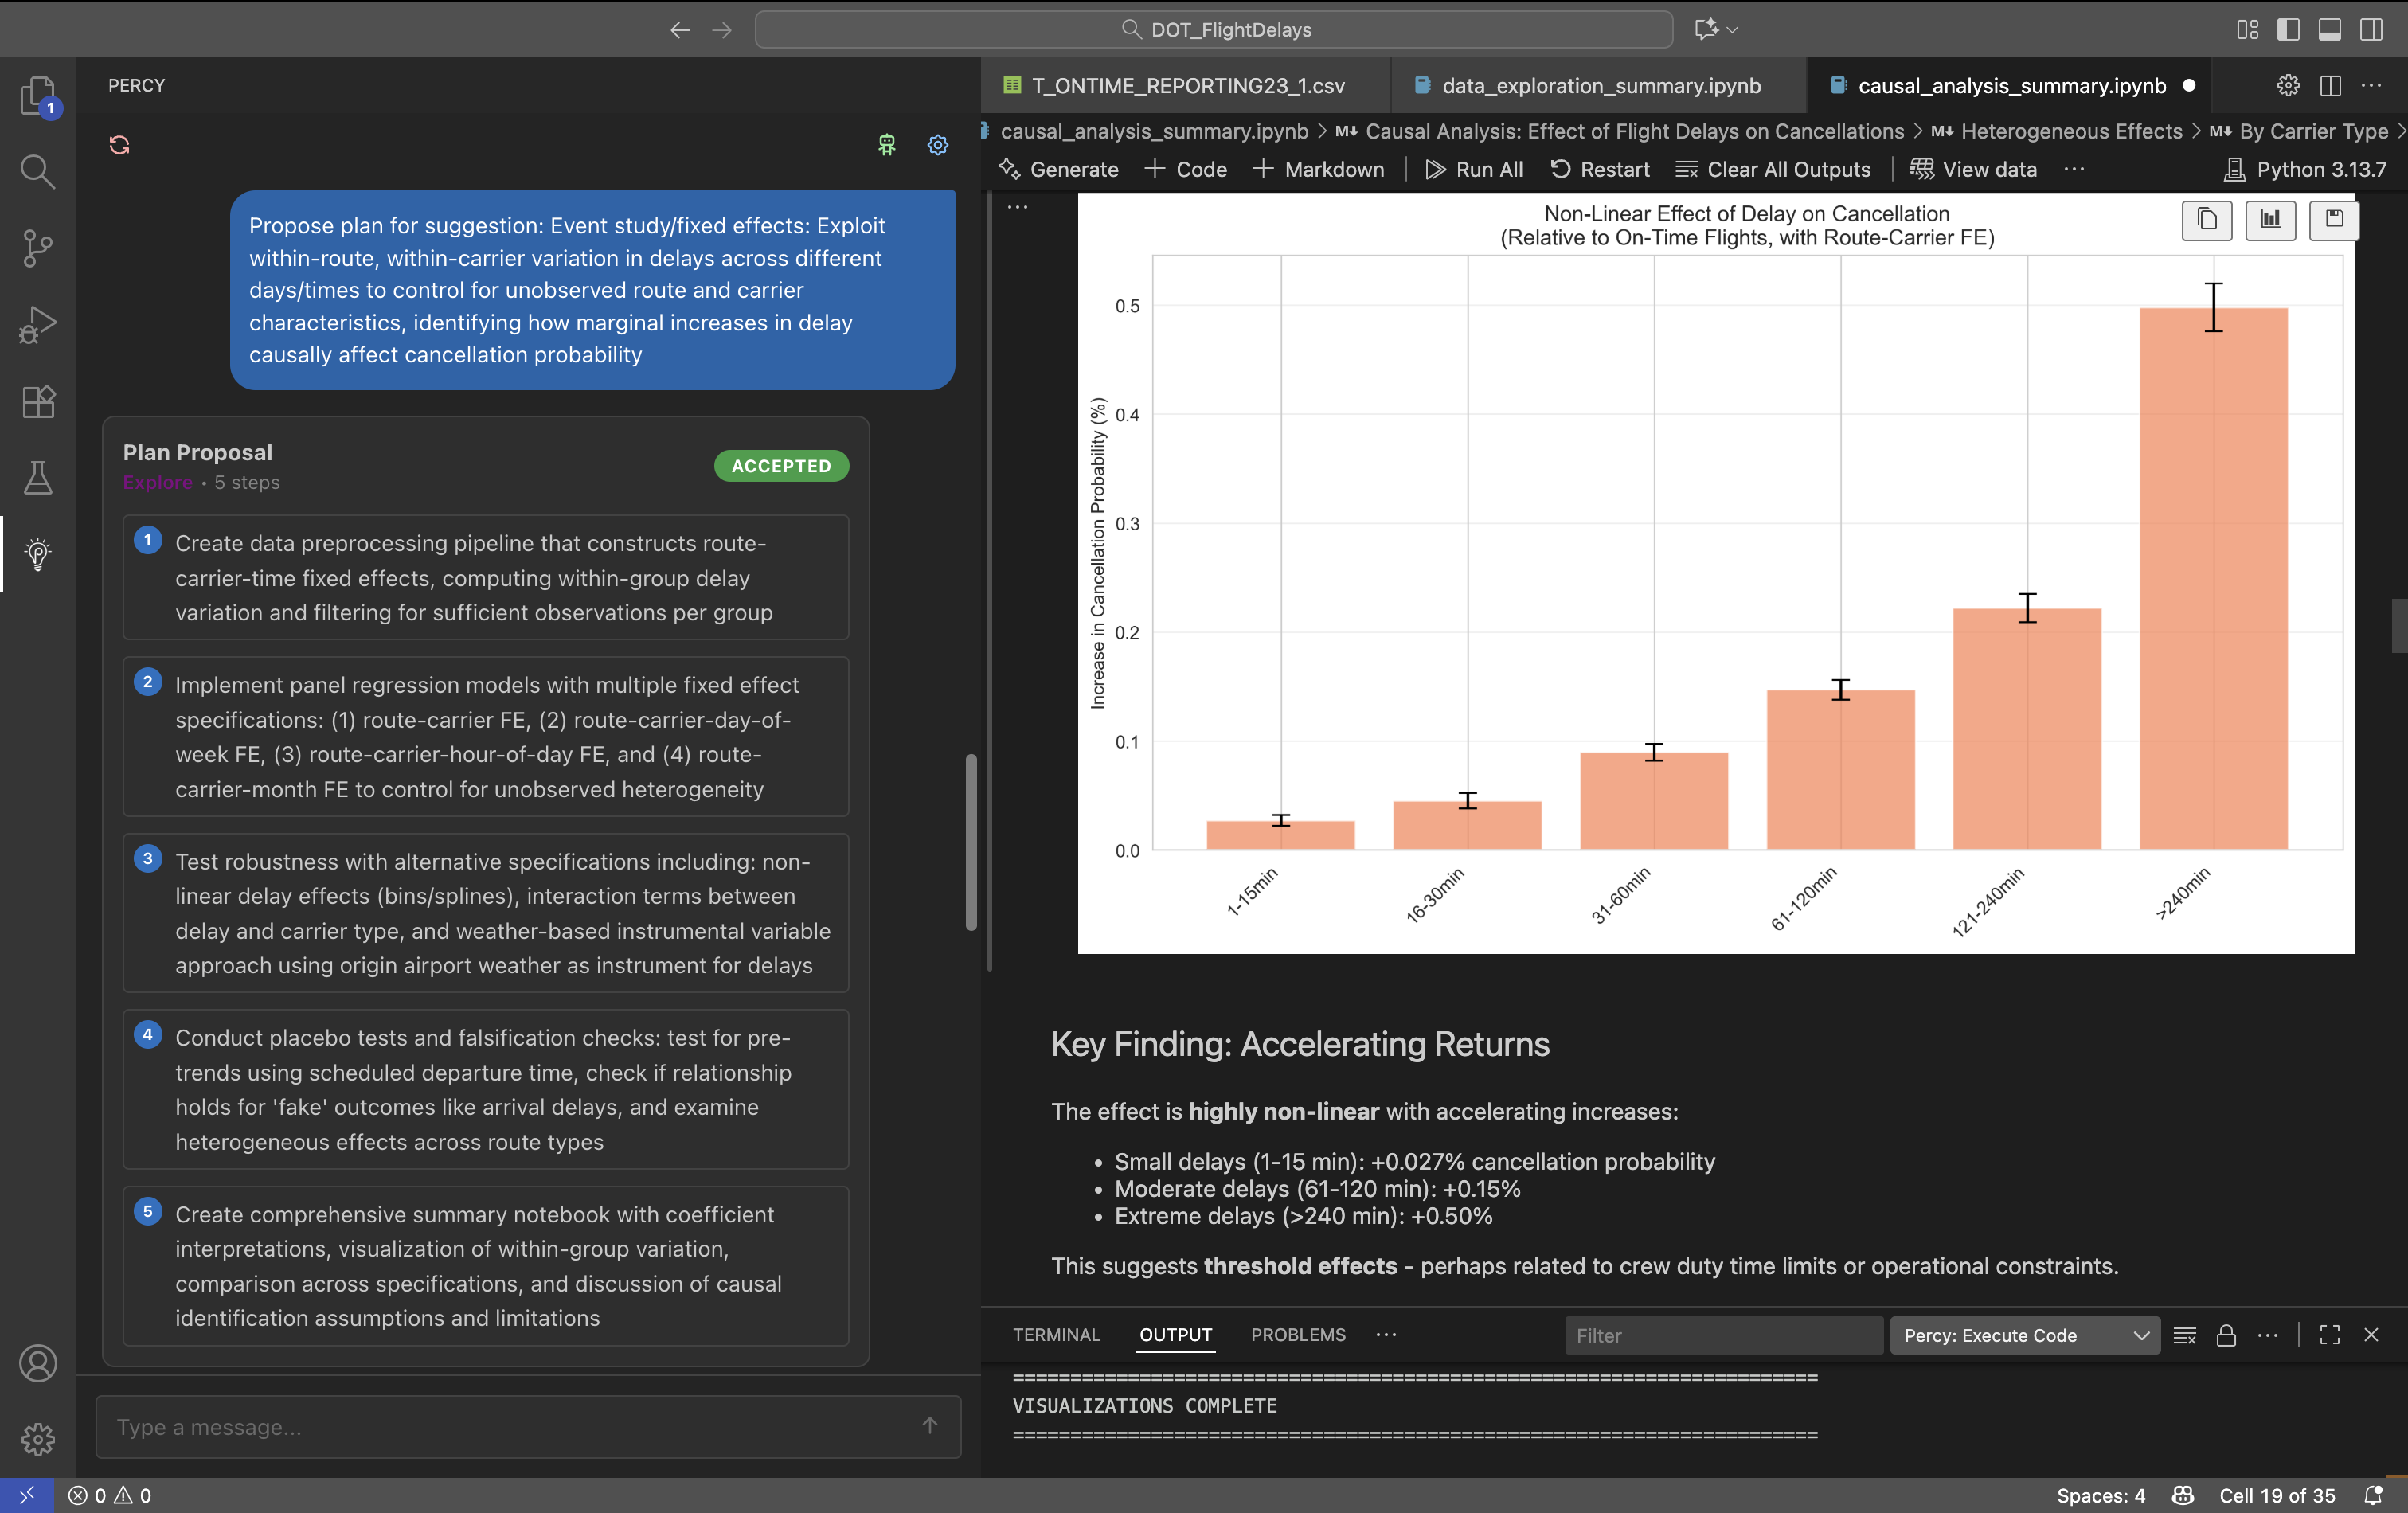Switch to the TERMINAL panel tab
This screenshot has width=2408, height=1513.
(x=1056, y=1334)
